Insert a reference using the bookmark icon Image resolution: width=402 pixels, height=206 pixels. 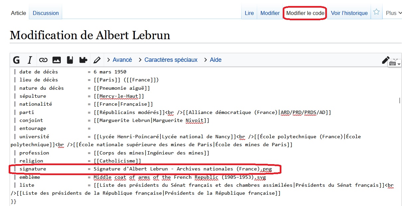pyautogui.click(x=70, y=60)
